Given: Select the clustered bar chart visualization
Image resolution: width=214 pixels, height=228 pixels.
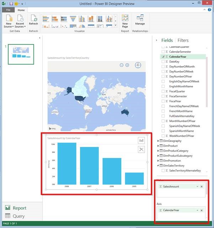Looking at the screenshot, I should coord(46,19).
